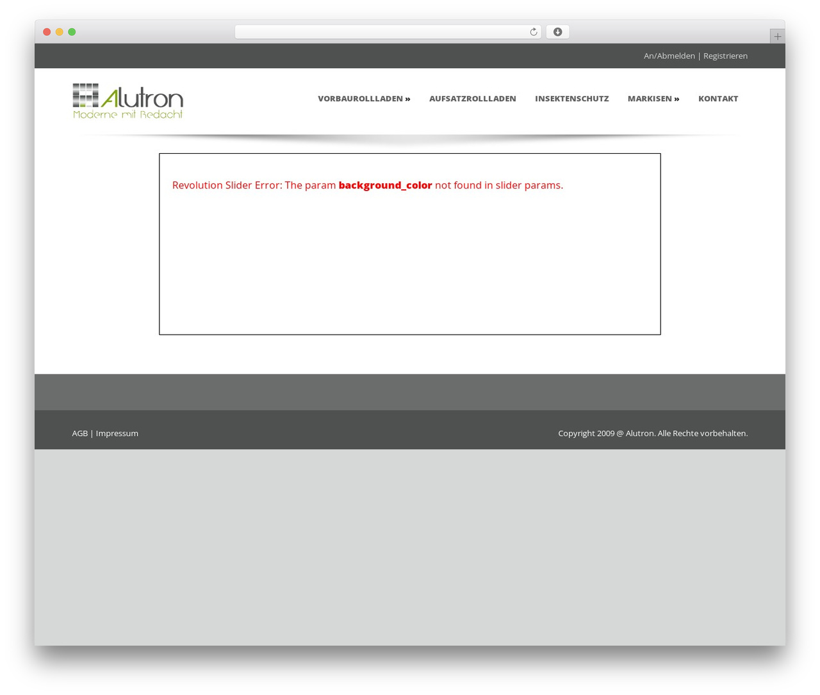The image size is (820, 695).
Task: Click the Copyright 2009 Alutron footer text
Action: (x=653, y=433)
